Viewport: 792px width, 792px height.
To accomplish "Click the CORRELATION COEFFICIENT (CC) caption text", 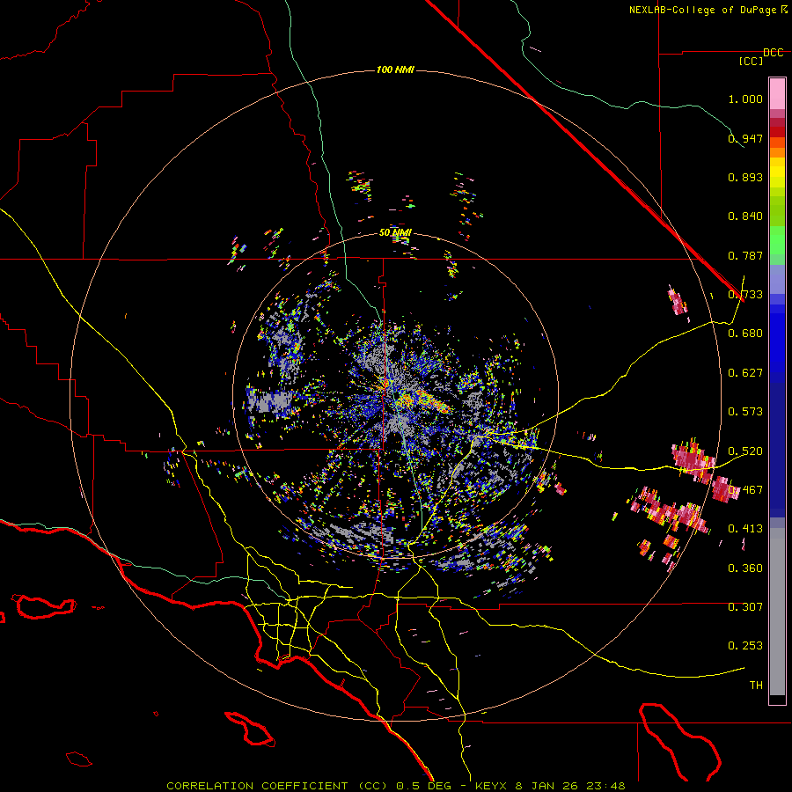I will 277,786.
